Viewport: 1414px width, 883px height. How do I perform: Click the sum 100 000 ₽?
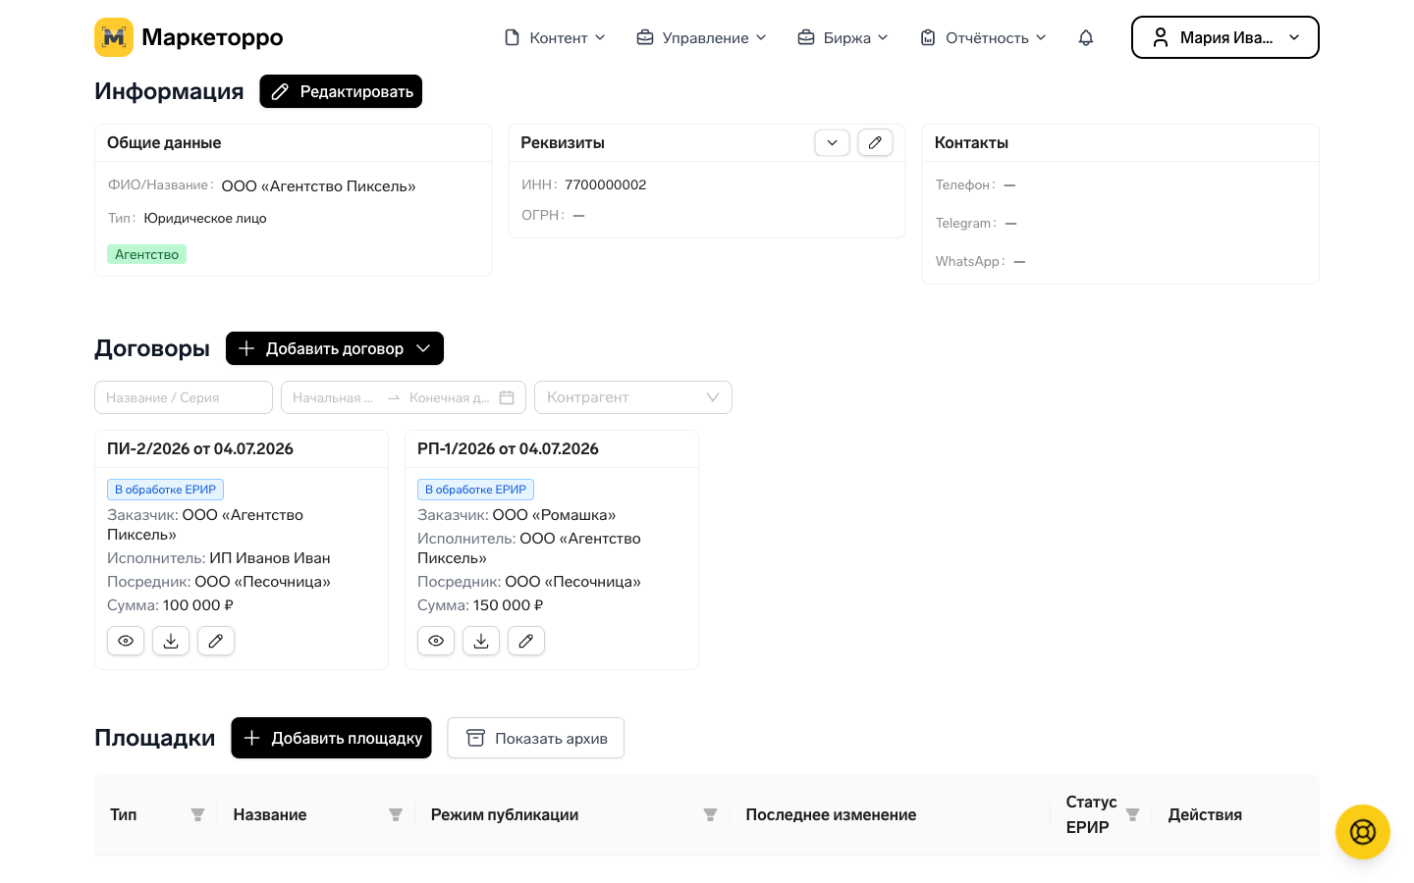pos(197,605)
